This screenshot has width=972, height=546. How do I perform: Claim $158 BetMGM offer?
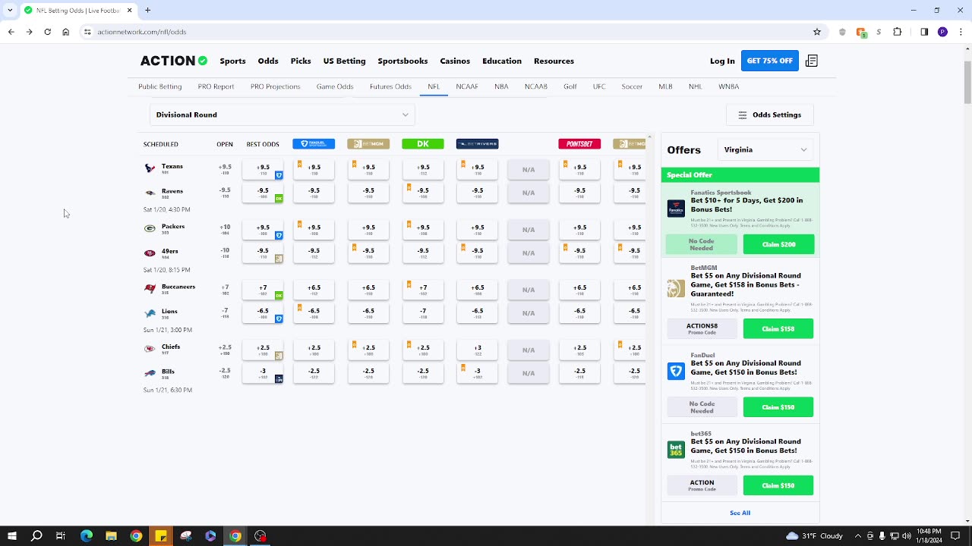[778, 328]
